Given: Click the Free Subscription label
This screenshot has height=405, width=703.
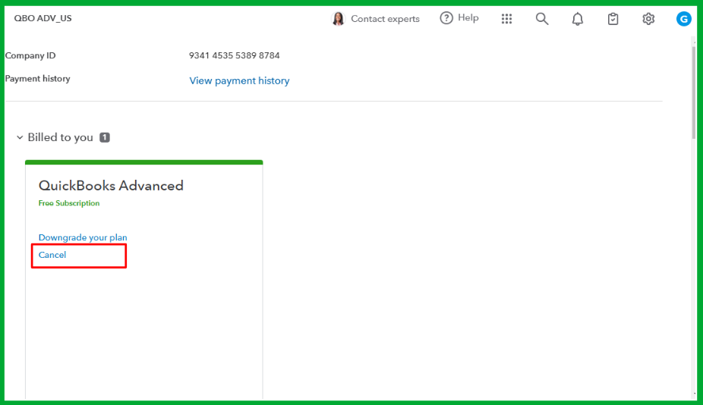Looking at the screenshot, I should point(69,203).
